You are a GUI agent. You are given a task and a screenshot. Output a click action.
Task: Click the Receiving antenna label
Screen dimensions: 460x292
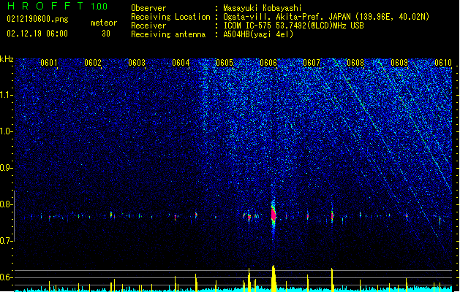pyautogui.click(x=168, y=34)
